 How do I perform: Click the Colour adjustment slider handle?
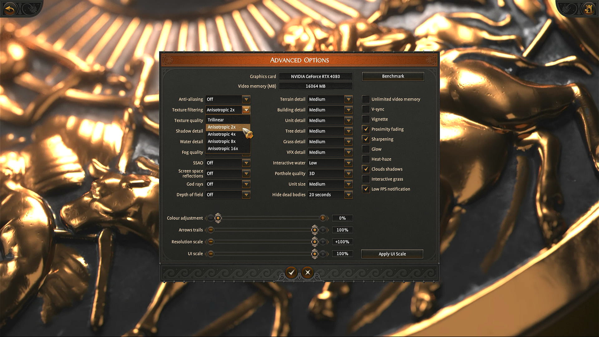point(218,218)
